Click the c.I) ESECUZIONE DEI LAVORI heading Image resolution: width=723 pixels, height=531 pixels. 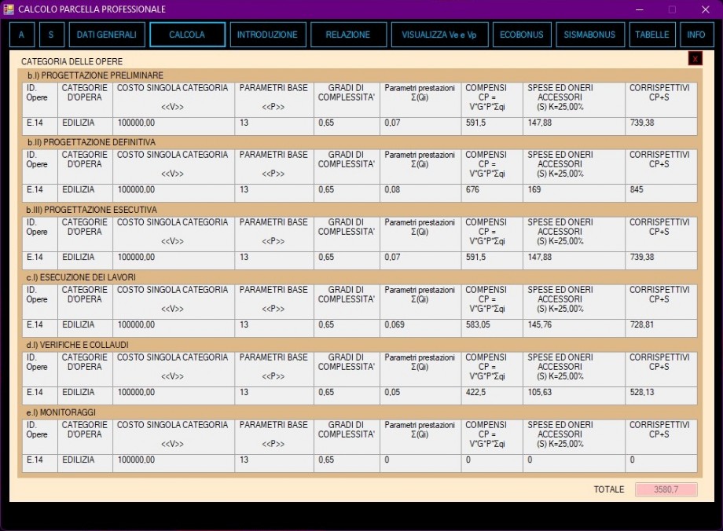(x=81, y=277)
